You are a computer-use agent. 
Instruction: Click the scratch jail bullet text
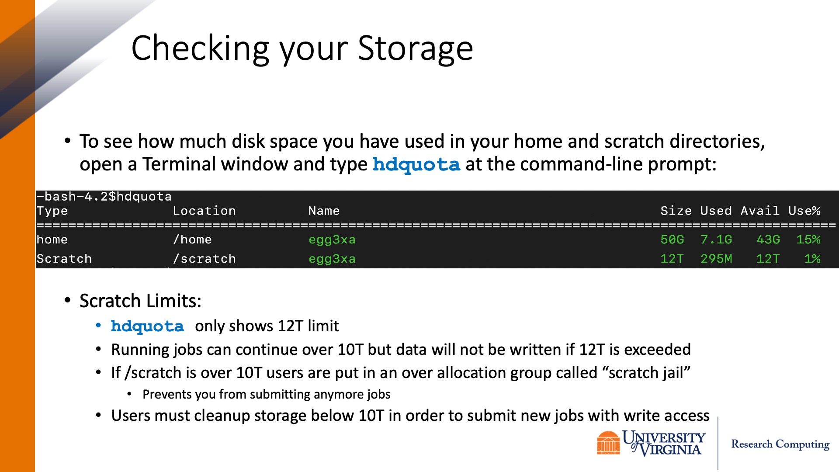[401, 373]
